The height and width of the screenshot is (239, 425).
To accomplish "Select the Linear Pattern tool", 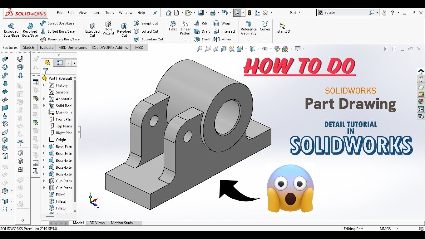I will (x=186, y=28).
